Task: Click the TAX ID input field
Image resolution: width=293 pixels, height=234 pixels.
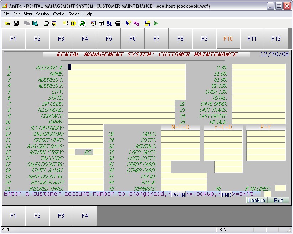Action: click(184, 176)
